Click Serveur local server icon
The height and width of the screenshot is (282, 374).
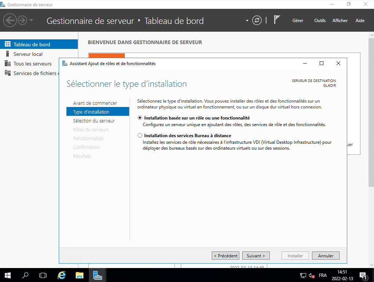pos(8,54)
